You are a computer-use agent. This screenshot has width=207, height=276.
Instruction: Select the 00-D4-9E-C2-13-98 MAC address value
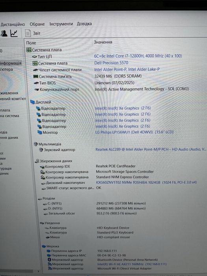[112, 255]
